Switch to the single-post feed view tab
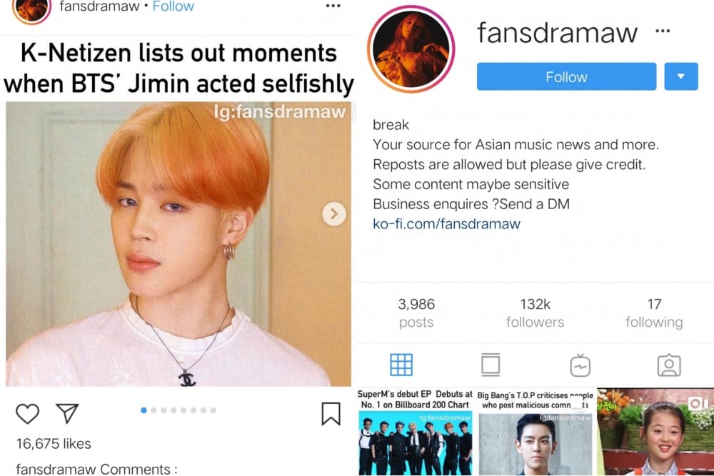This screenshot has height=476, width=714. tap(491, 365)
